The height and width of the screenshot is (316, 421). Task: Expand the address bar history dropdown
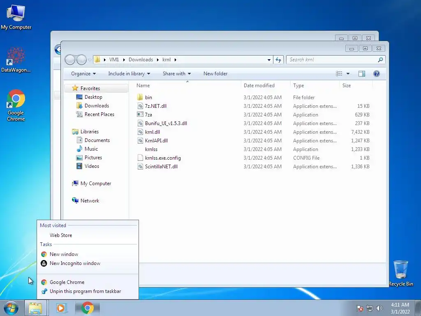coord(269,60)
